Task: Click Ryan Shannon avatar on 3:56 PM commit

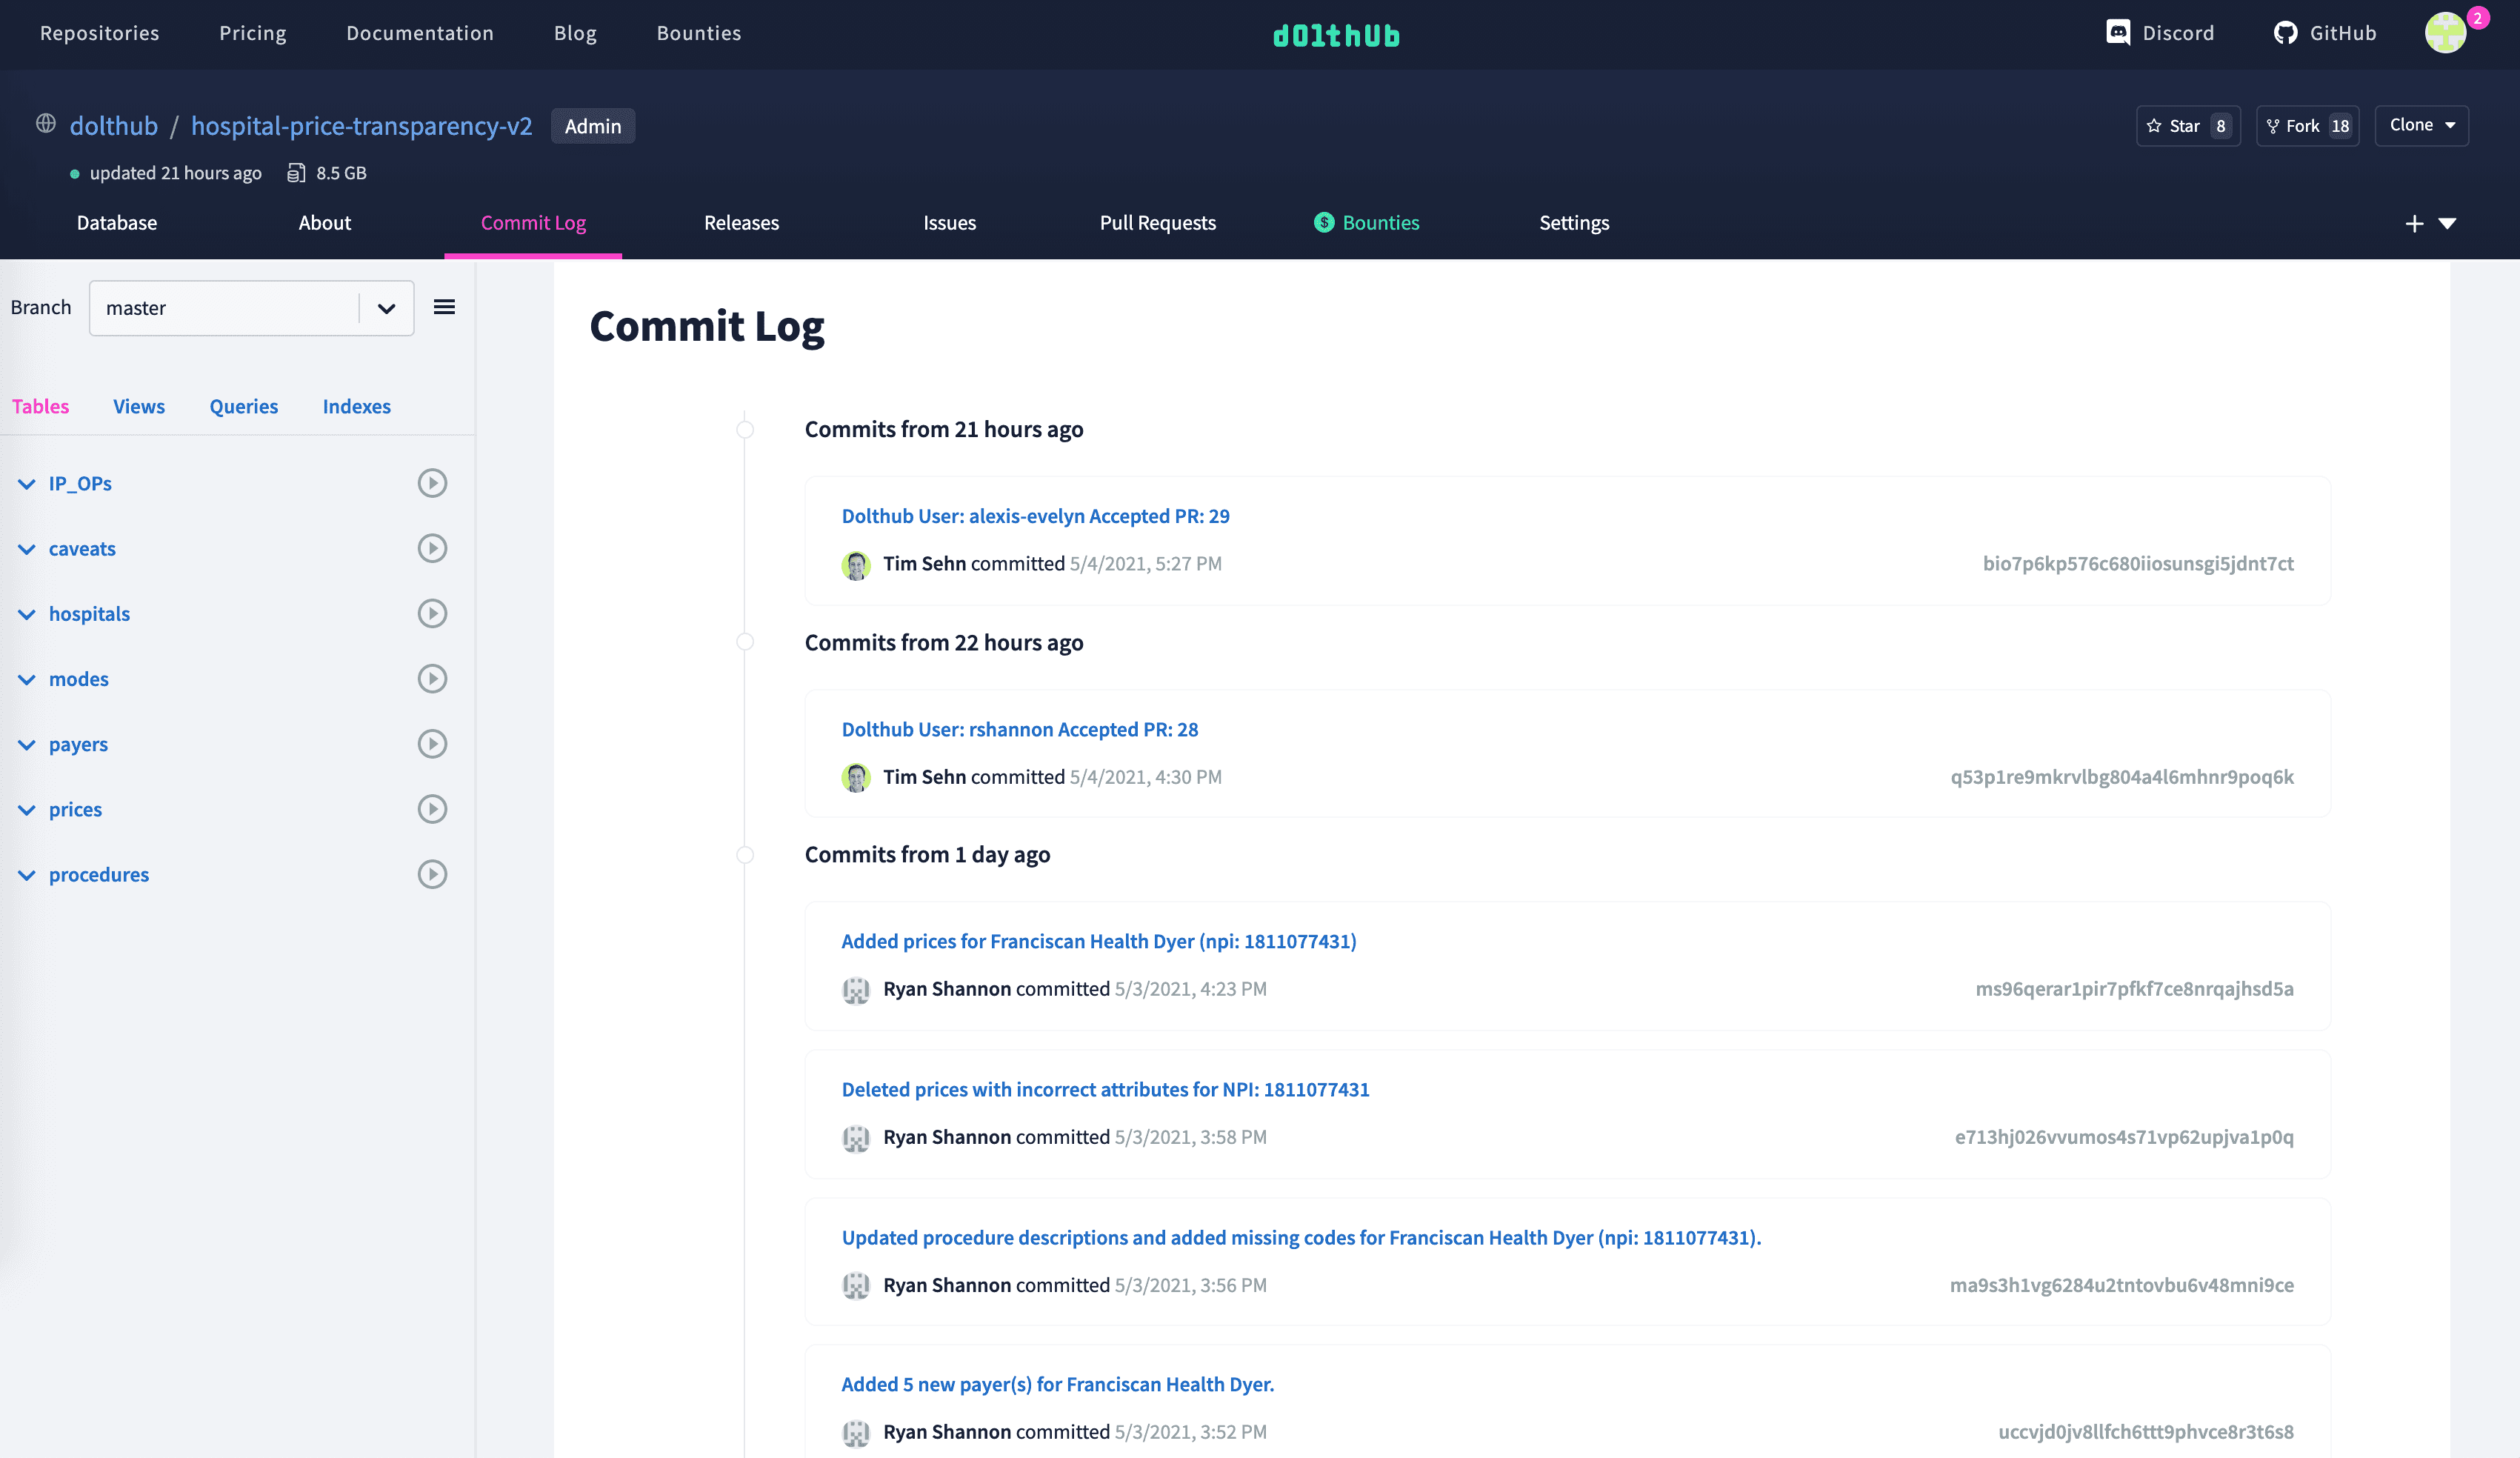Action: click(x=856, y=1286)
